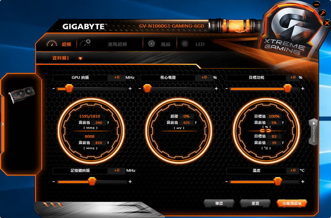This screenshot has width=331, height=218.
Task: Click the GV-N1060G1 GAMING-6GD model name
Action: tap(171, 26)
